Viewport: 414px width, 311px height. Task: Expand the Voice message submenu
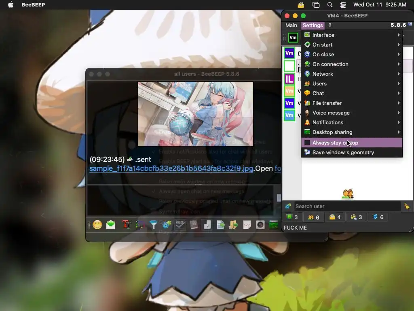click(352, 113)
